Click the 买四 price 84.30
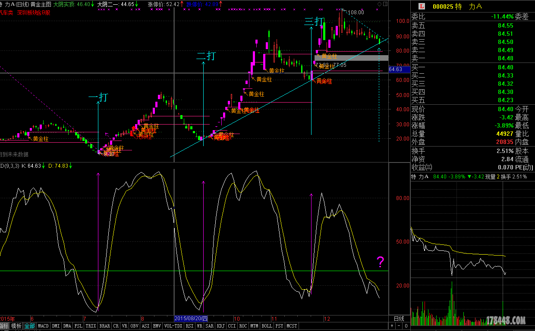Screen dimensions: 535x331 click(506, 92)
